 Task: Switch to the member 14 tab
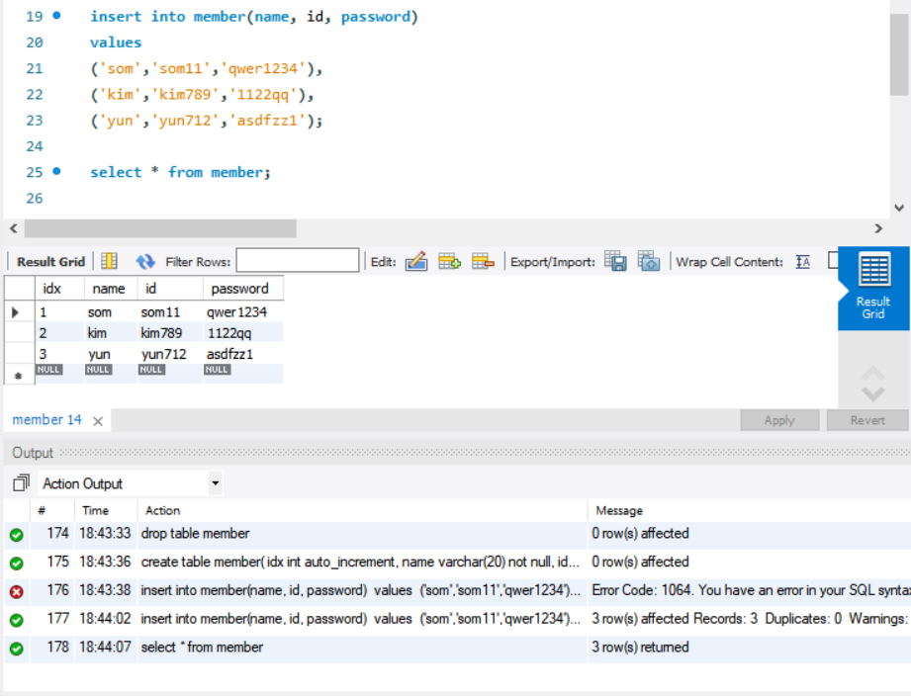tap(46, 419)
